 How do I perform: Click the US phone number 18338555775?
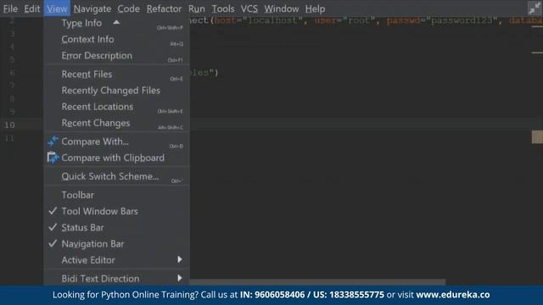coord(356,295)
